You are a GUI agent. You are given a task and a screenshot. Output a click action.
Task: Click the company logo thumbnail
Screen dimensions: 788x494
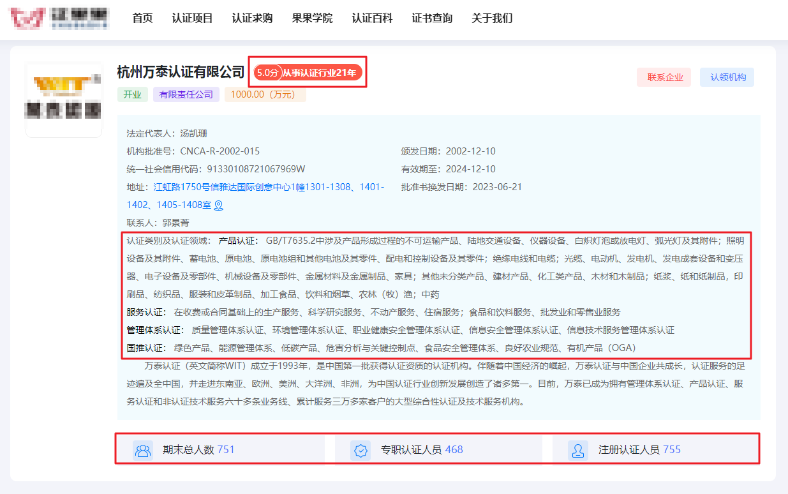63,100
